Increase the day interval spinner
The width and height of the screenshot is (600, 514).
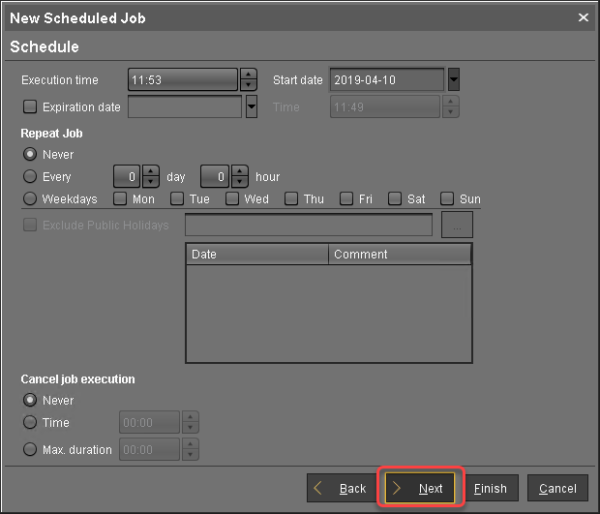(x=150, y=171)
